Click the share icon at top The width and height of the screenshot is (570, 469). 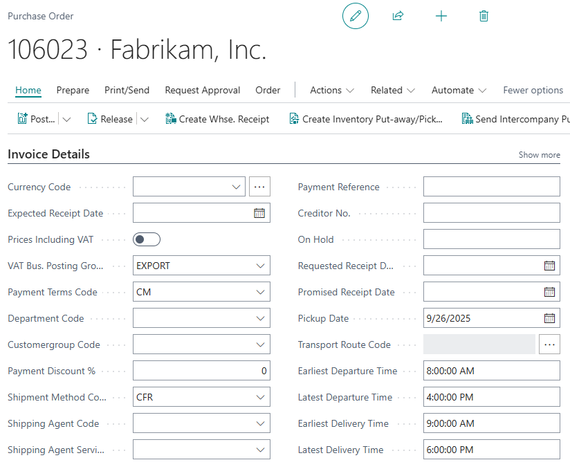coord(398,16)
